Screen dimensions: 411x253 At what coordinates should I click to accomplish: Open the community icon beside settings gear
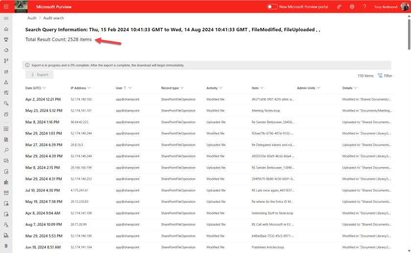coord(339,6)
